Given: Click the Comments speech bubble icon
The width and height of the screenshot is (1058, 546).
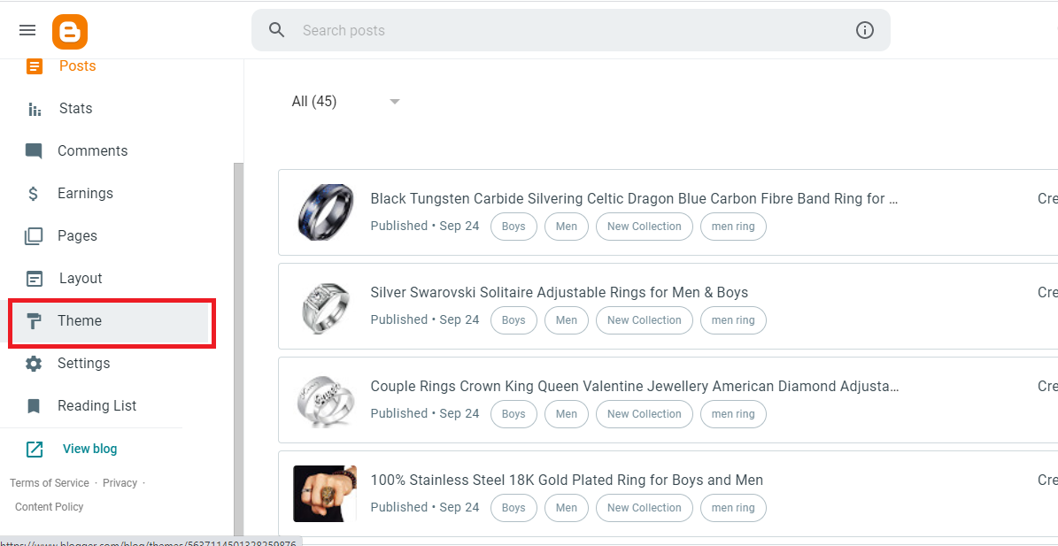Looking at the screenshot, I should coord(34,151).
